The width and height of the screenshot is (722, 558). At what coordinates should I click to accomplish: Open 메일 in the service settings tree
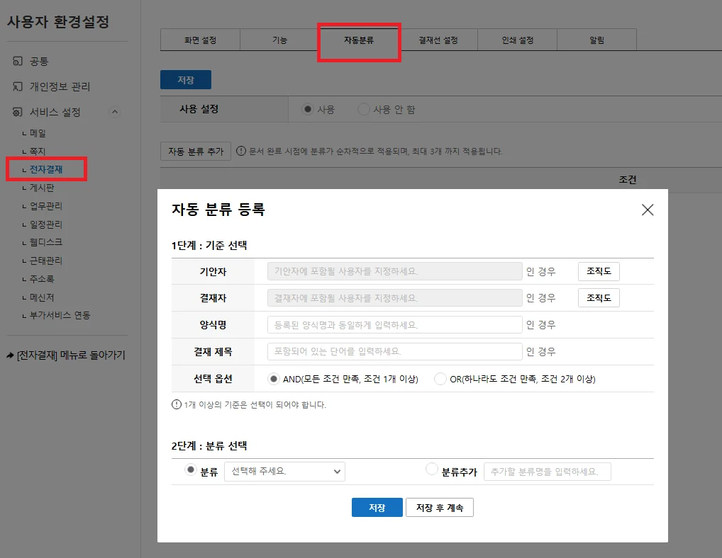tap(38, 133)
